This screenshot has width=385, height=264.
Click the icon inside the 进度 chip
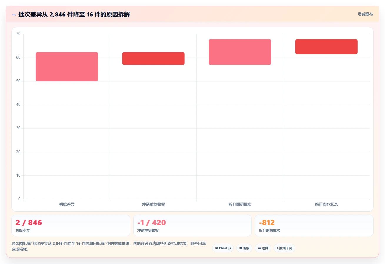[259, 248]
